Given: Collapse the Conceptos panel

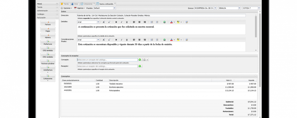Looking at the screenshot, I should point(255,76).
